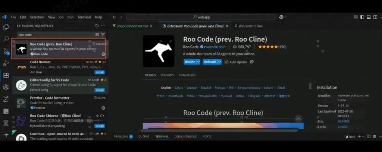Viewport: 382px width, 152px height.
Task: Click the scroll-to-top chevron button
Action: click(x=298, y=119)
